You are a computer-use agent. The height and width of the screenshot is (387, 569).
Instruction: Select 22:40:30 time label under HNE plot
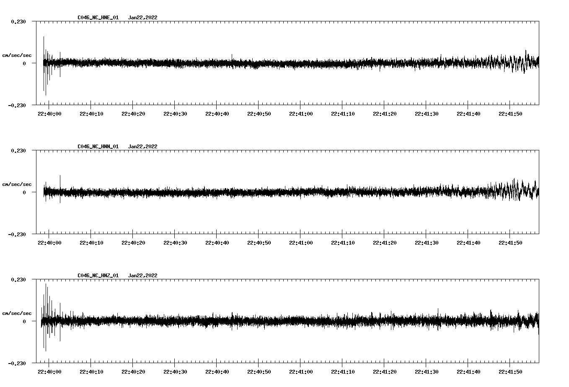[x=175, y=114]
